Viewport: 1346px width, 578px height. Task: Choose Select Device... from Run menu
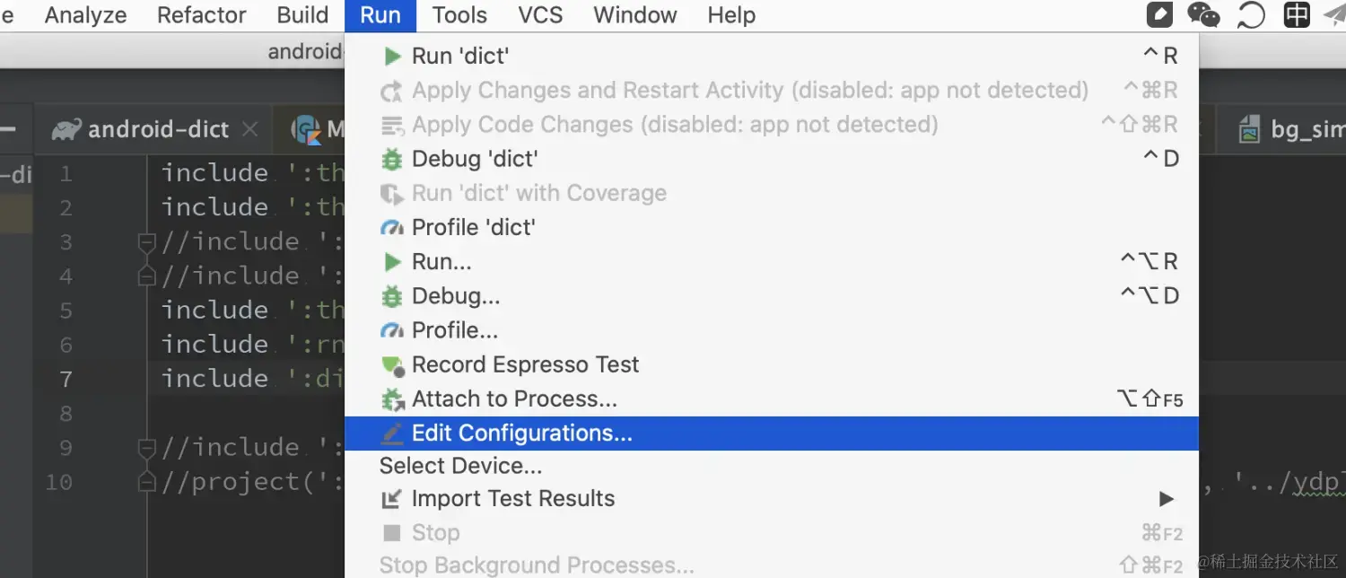pos(460,466)
